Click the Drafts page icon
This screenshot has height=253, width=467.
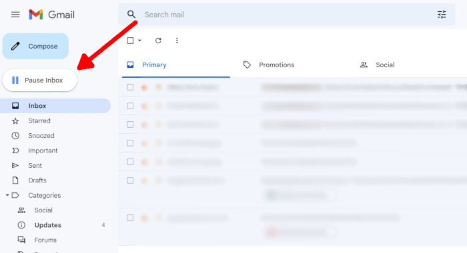[x=15, y=180]
